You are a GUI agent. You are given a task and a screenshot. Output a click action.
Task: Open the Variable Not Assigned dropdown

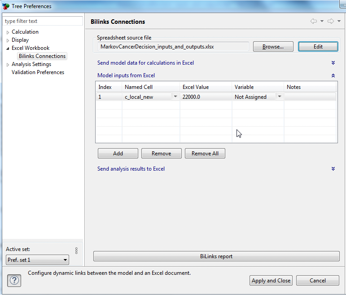(280, 97)
